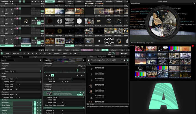Toggle bypass on Auto Mask effect

click(35, 102)
